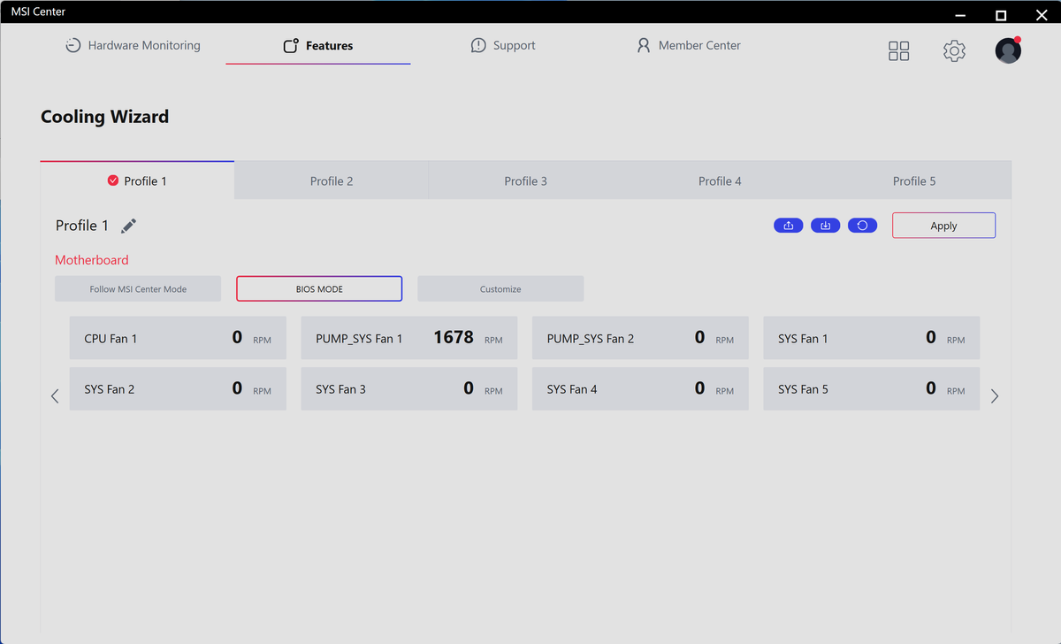
Task: Show previous fans with the left chevron
Action: [x=55, y=396]
